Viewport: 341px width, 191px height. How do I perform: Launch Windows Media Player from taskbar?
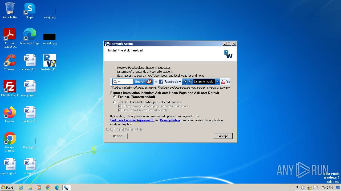click(39, 188)
